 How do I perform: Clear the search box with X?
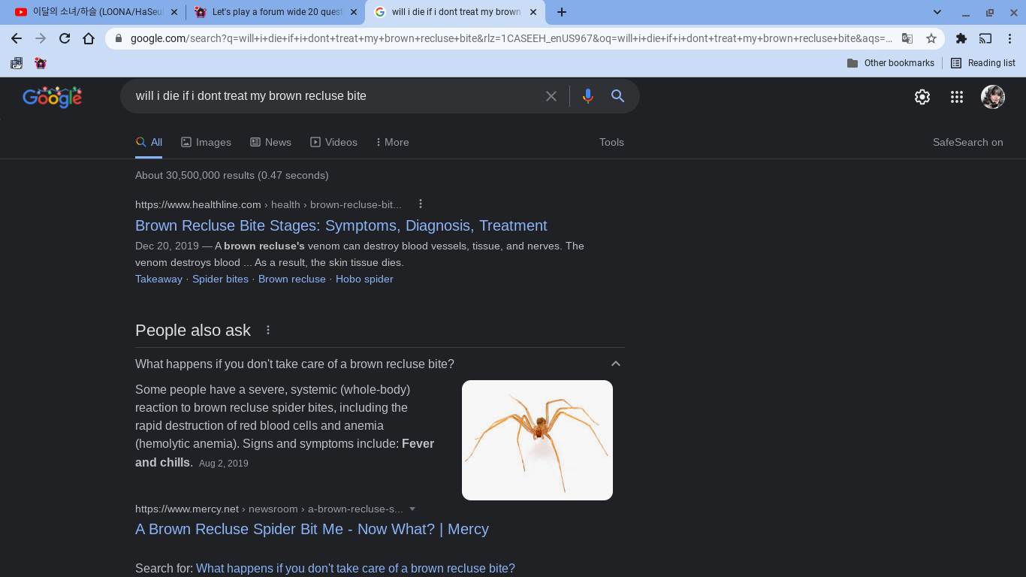coord(551,96)
